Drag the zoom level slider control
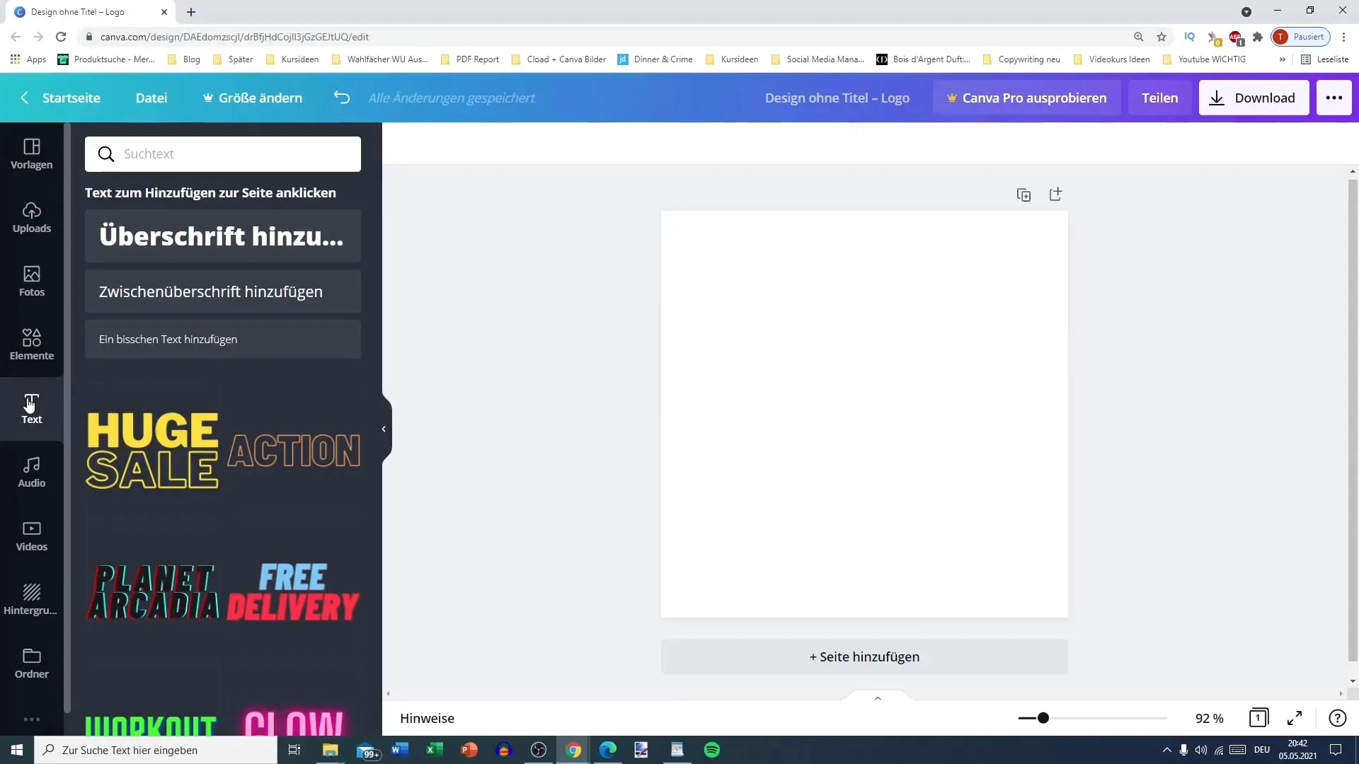The width and height of the screenshot is (1359, 764). (x=1045, y=717)
